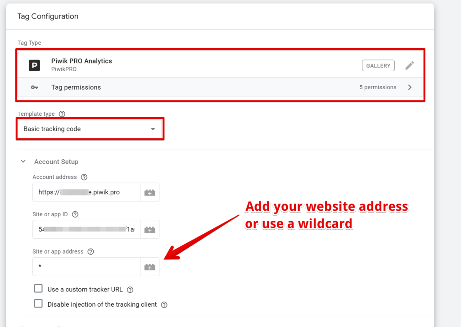Open help icon for Disable injection option
Viewport: 461px width, 327px height.
164,304
